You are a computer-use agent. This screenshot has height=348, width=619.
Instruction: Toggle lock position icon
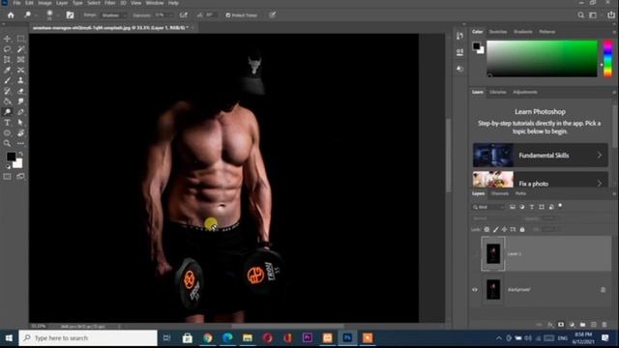(505, 229)
